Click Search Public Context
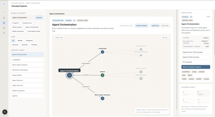The image size is (215, 117). point(196,57)
